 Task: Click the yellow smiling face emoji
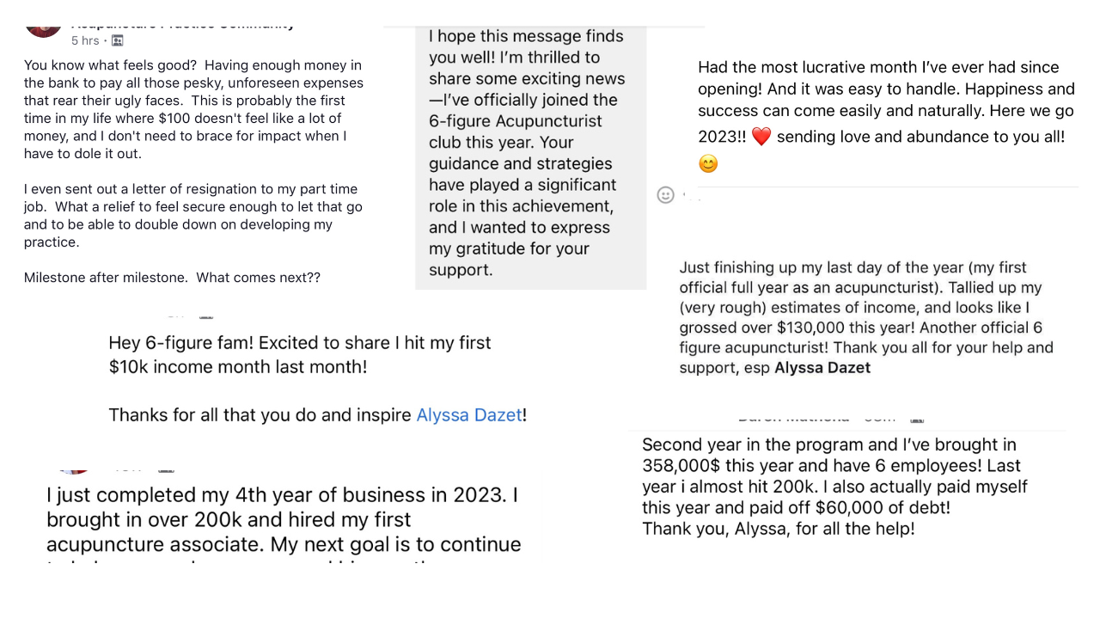coord(708,163)
